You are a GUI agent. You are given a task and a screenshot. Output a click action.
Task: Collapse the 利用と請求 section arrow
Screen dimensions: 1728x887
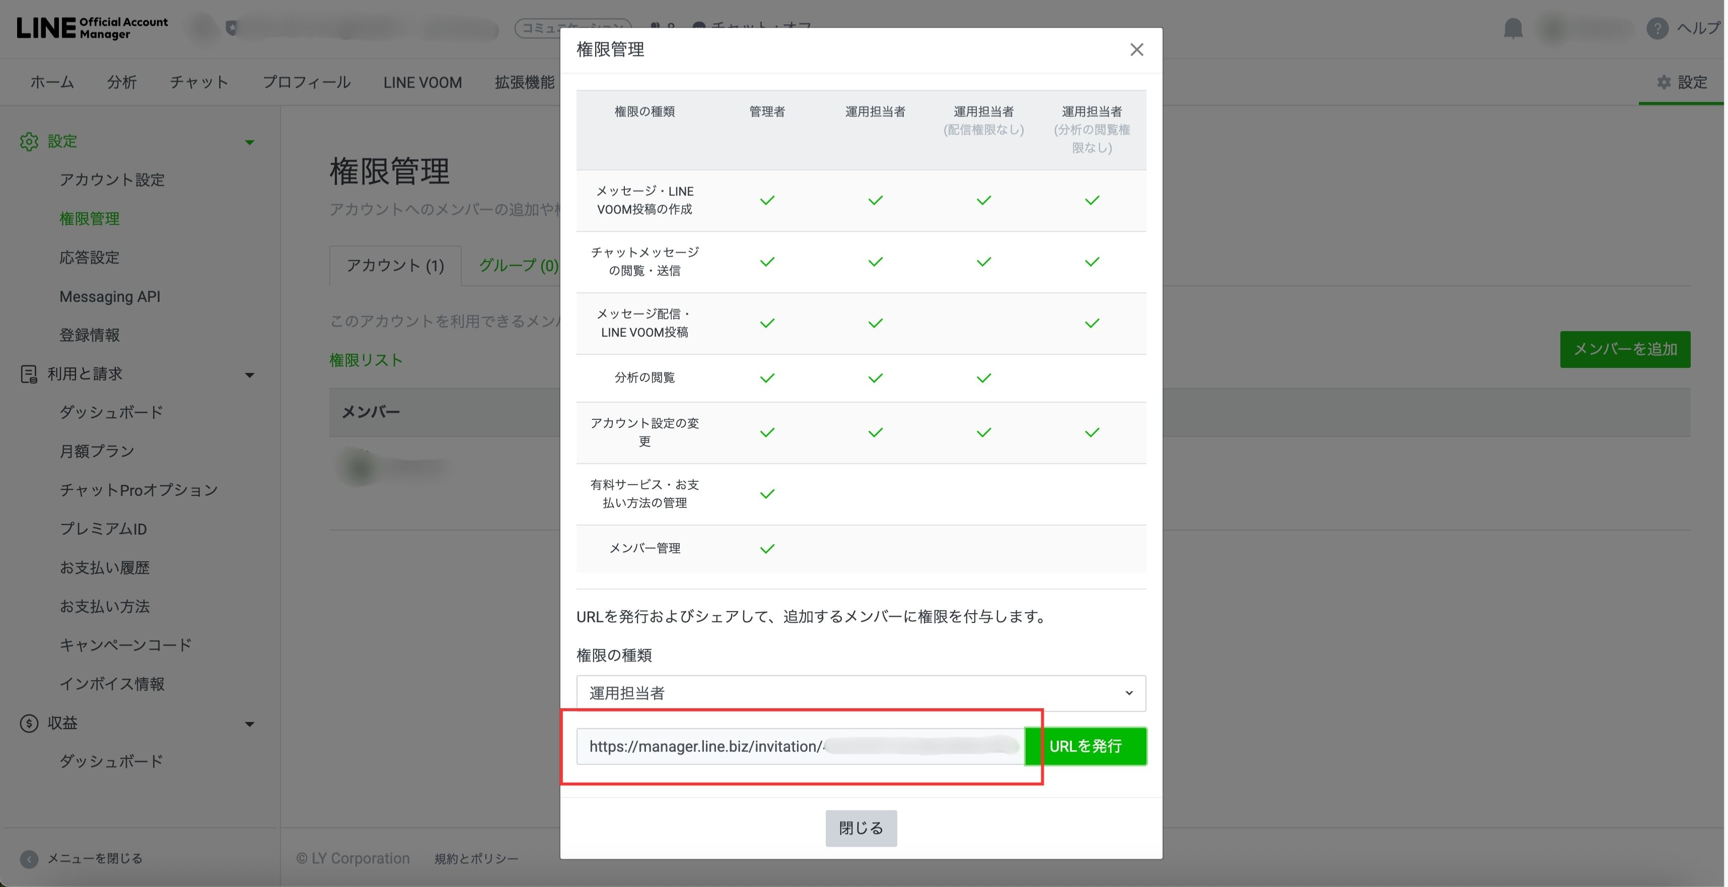[250, 375]
